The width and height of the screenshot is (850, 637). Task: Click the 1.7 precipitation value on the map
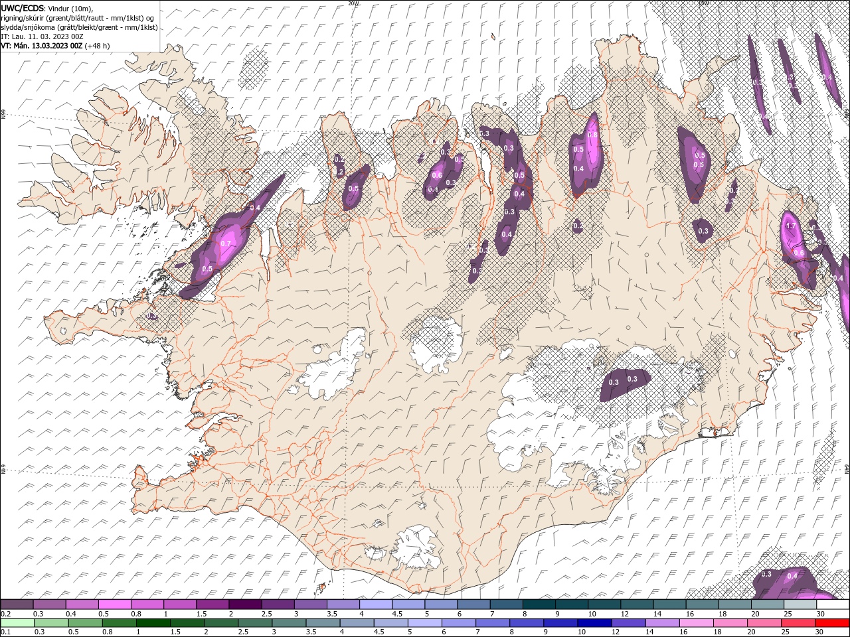click(790, 226)
